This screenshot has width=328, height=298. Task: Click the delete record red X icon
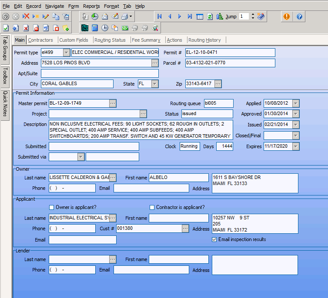coord(26,17)
